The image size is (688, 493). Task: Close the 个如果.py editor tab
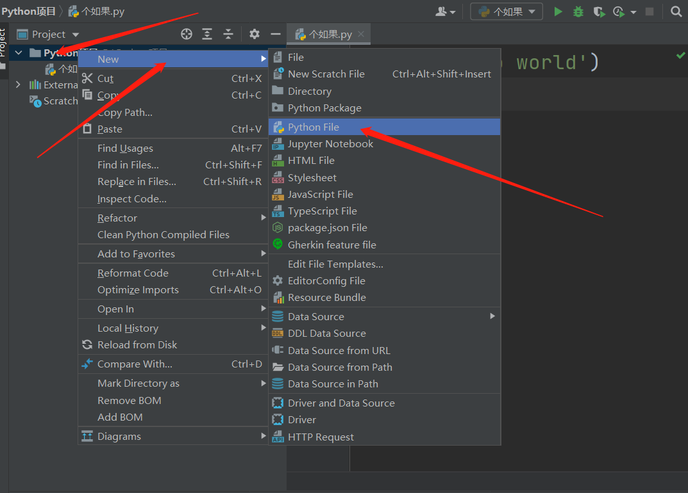click(x=361, y=34)
